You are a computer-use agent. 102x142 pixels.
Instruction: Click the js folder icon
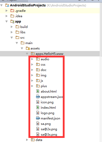tap(38, 80)
